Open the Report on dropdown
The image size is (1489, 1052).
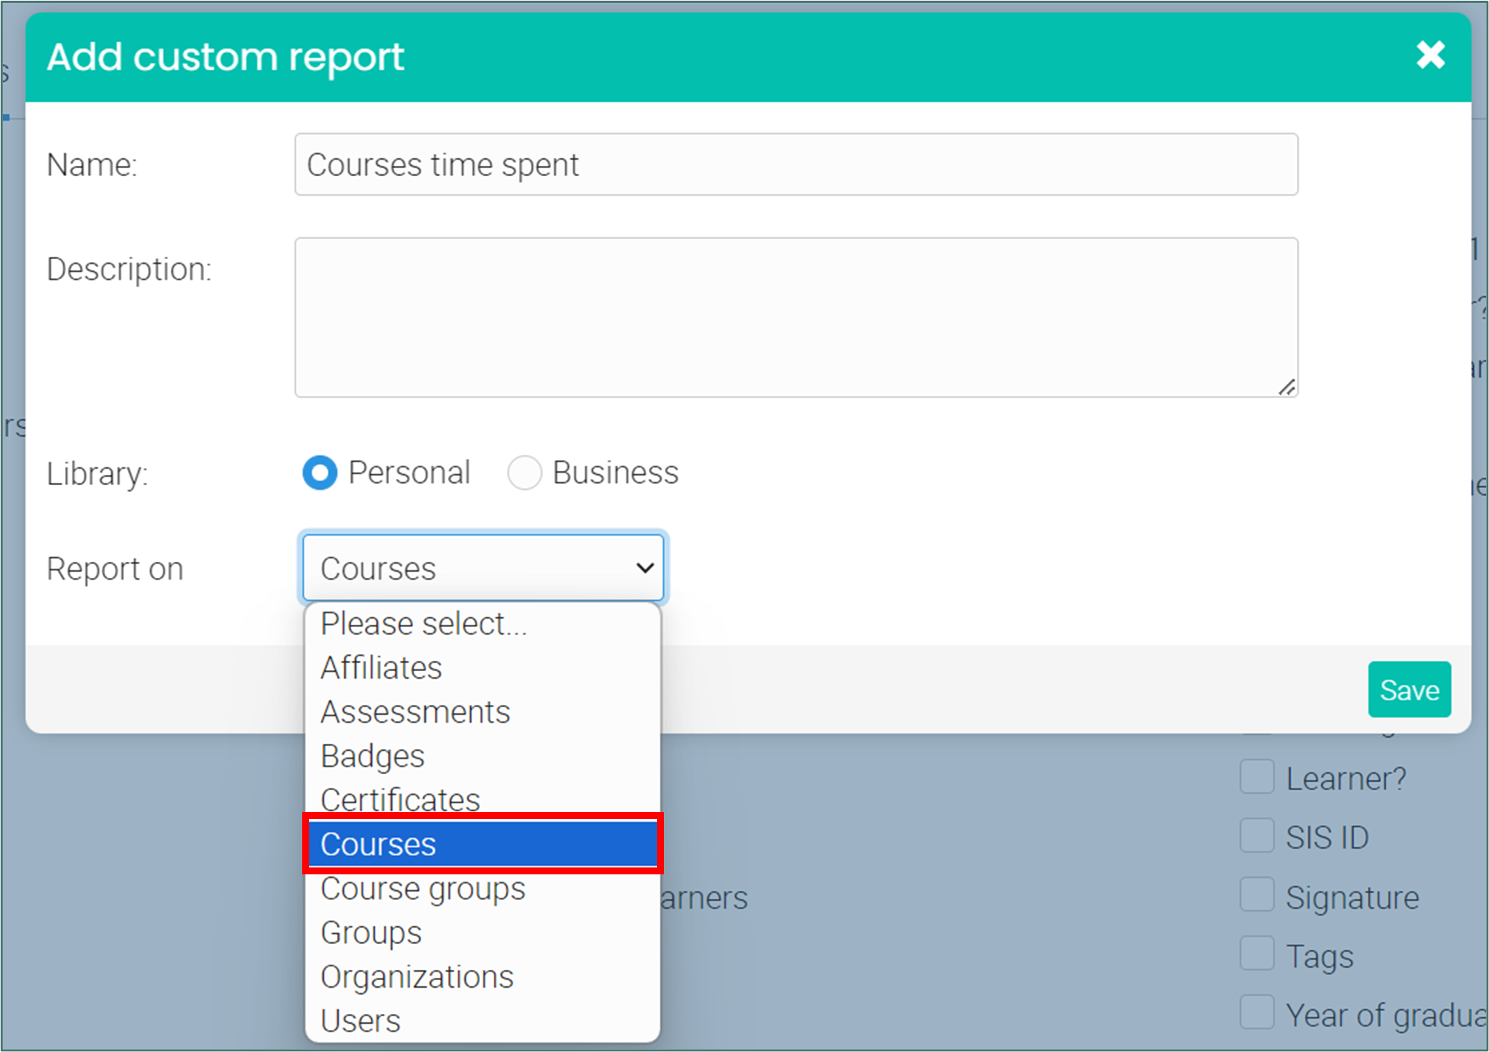(x=483, y=568)
